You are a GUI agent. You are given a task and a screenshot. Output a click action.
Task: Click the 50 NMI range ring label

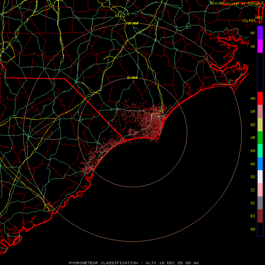point(132,78)
